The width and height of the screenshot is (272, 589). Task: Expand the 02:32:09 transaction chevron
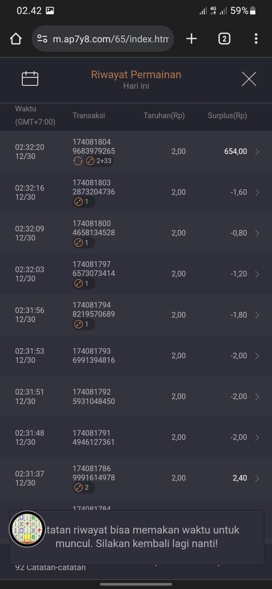(x=257, y=233)
